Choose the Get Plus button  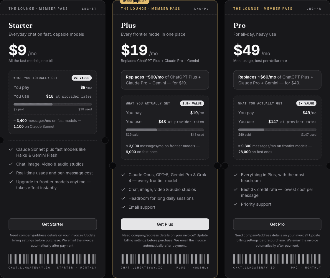pyautogui.click(x=165, y=224)
